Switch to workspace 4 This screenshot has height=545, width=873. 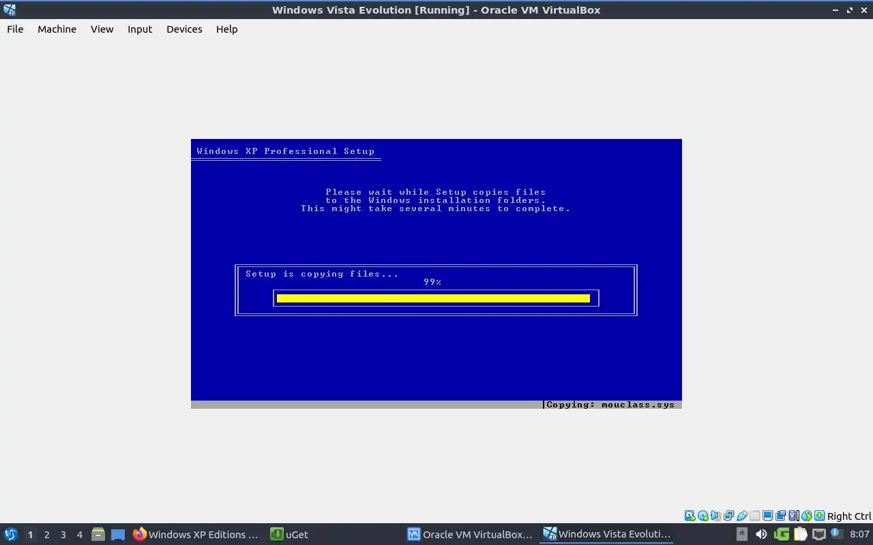click(79, 535)
